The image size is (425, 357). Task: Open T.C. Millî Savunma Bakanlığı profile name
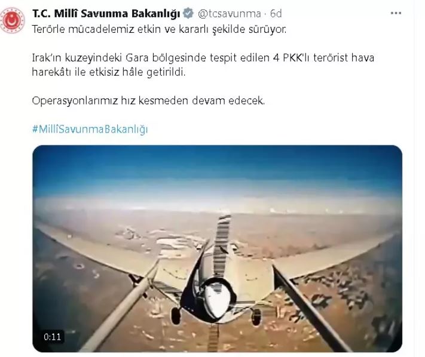tap(106, 13)
